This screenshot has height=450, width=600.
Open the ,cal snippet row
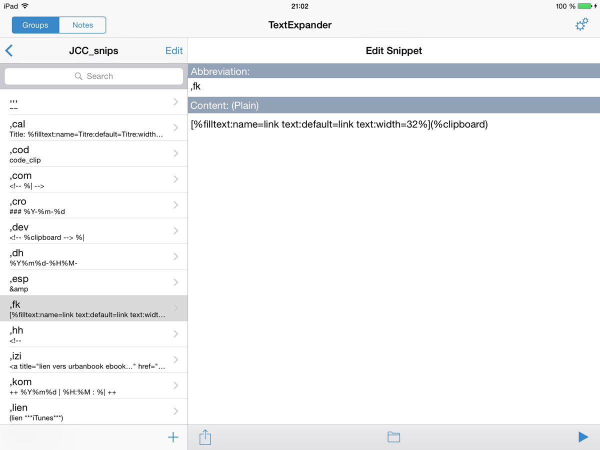click(93, 128)
